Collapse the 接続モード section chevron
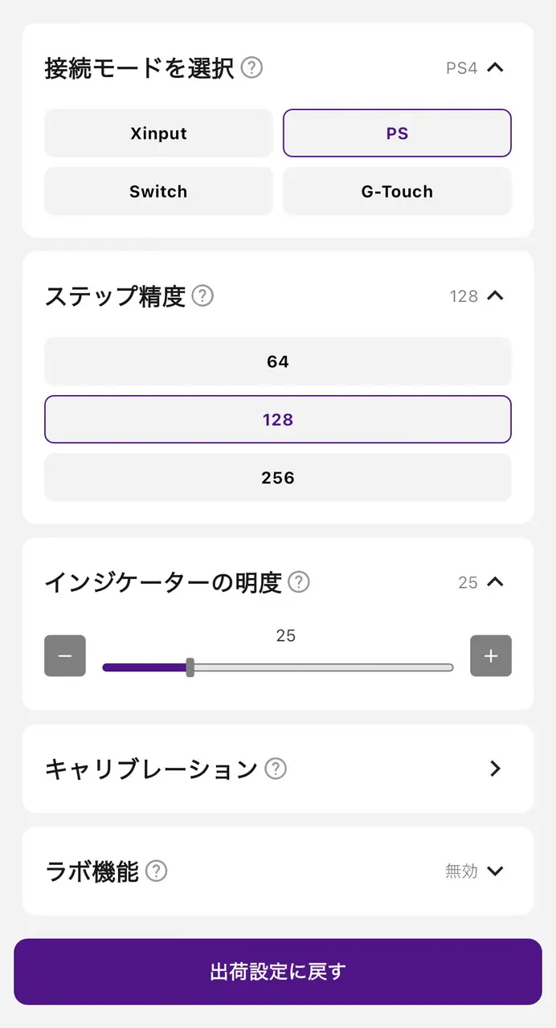 click(496, 67)
